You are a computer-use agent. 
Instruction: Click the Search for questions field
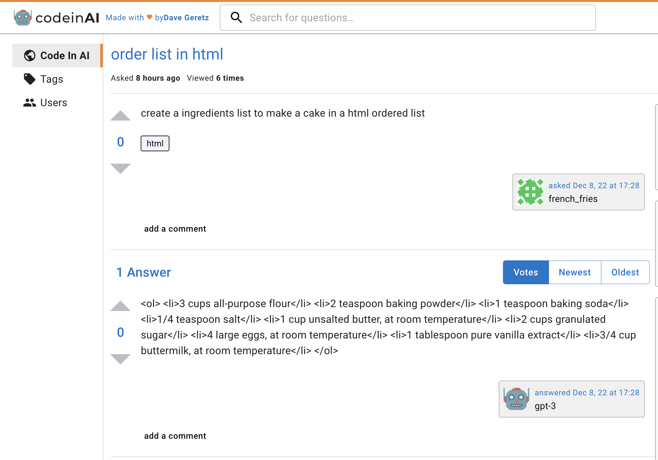click(408, 18)
